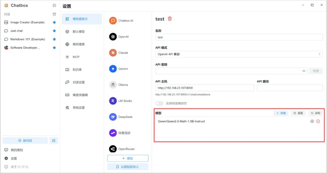The image size is (327, 173).
Task: Open the Just chat conversation
Action: click(30, 31)
